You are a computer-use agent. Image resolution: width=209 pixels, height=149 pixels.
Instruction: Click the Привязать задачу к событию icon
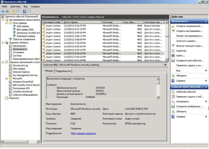click(x=173, y=97)
